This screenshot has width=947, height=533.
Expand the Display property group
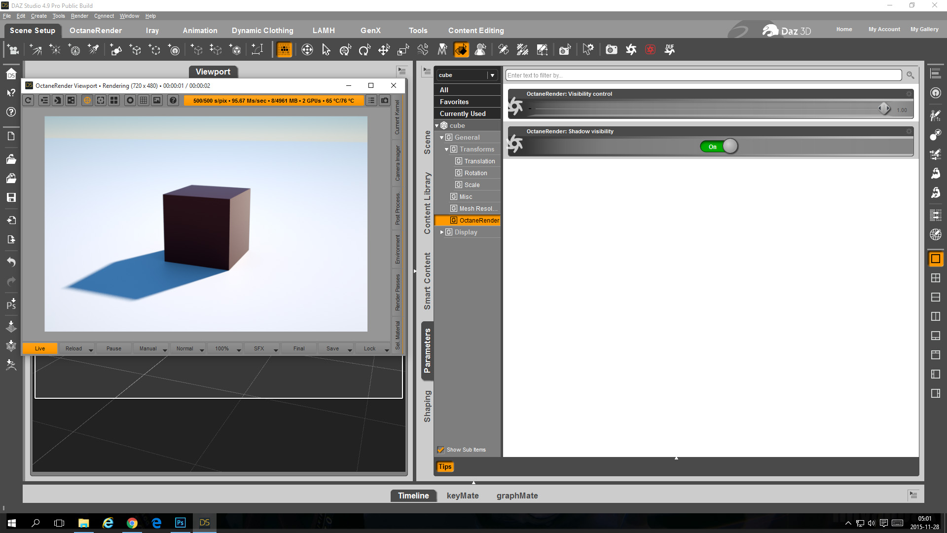(442, 232)
